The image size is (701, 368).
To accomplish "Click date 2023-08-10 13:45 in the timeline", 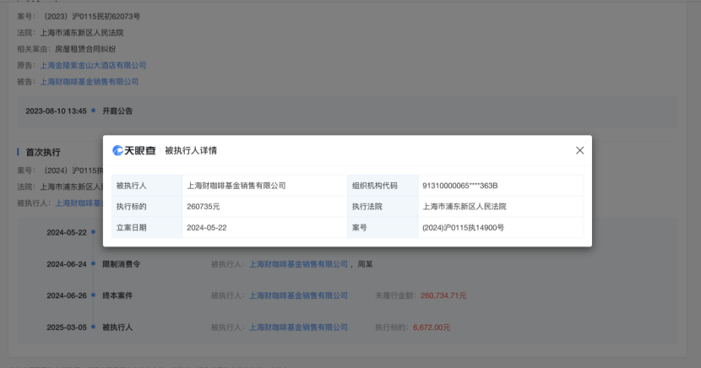I will point(56,111).
